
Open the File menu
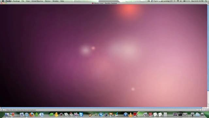(x=23, y=1)
